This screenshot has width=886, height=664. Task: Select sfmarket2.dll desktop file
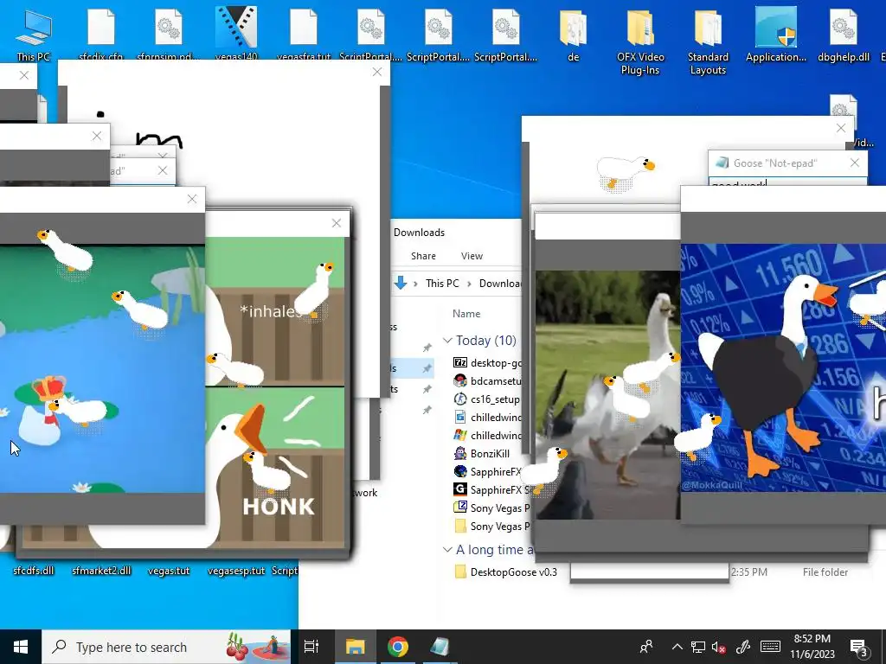point(101,571)
